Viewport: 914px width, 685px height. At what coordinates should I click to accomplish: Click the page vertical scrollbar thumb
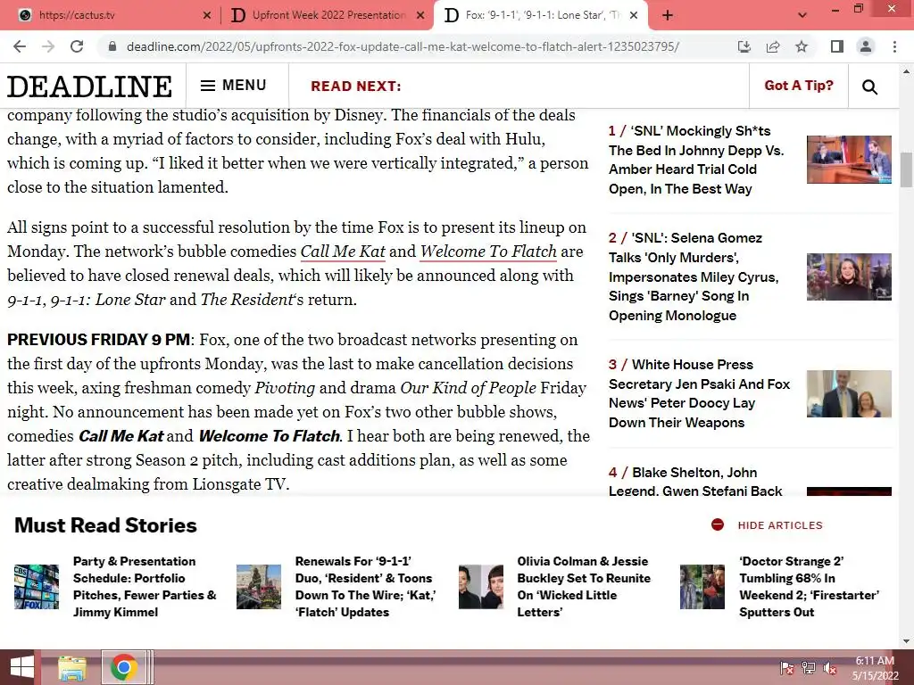[x=907, y=169]
